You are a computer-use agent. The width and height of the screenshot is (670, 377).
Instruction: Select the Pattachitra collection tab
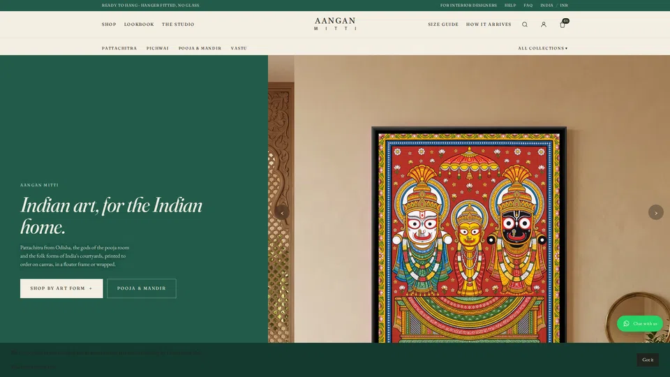[119, 48]
